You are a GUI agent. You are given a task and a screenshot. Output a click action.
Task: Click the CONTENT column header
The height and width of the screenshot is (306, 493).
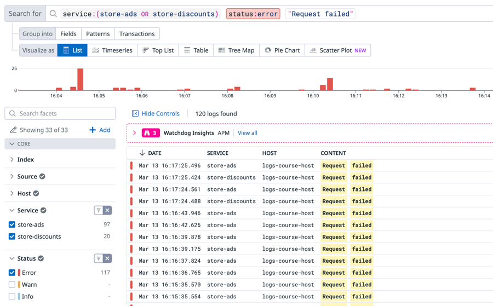pos(333,153)
